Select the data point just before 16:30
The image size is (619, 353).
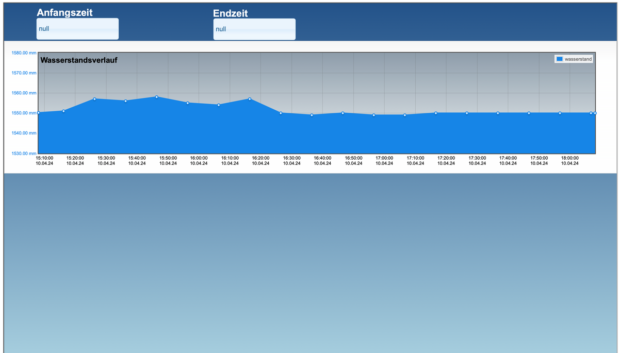[x=281, y=113]
